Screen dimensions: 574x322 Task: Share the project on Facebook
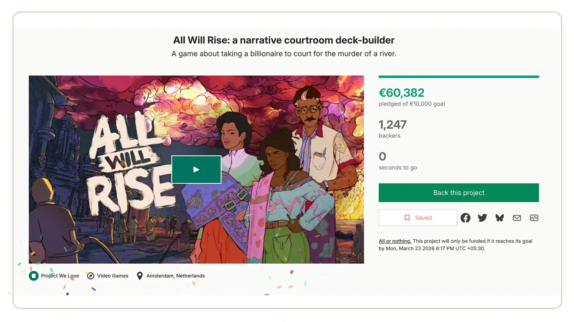(465, 218)
